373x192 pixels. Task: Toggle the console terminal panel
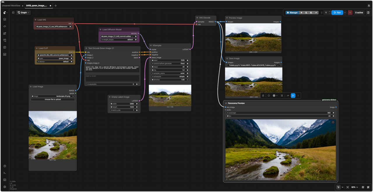tap(5, 173)
